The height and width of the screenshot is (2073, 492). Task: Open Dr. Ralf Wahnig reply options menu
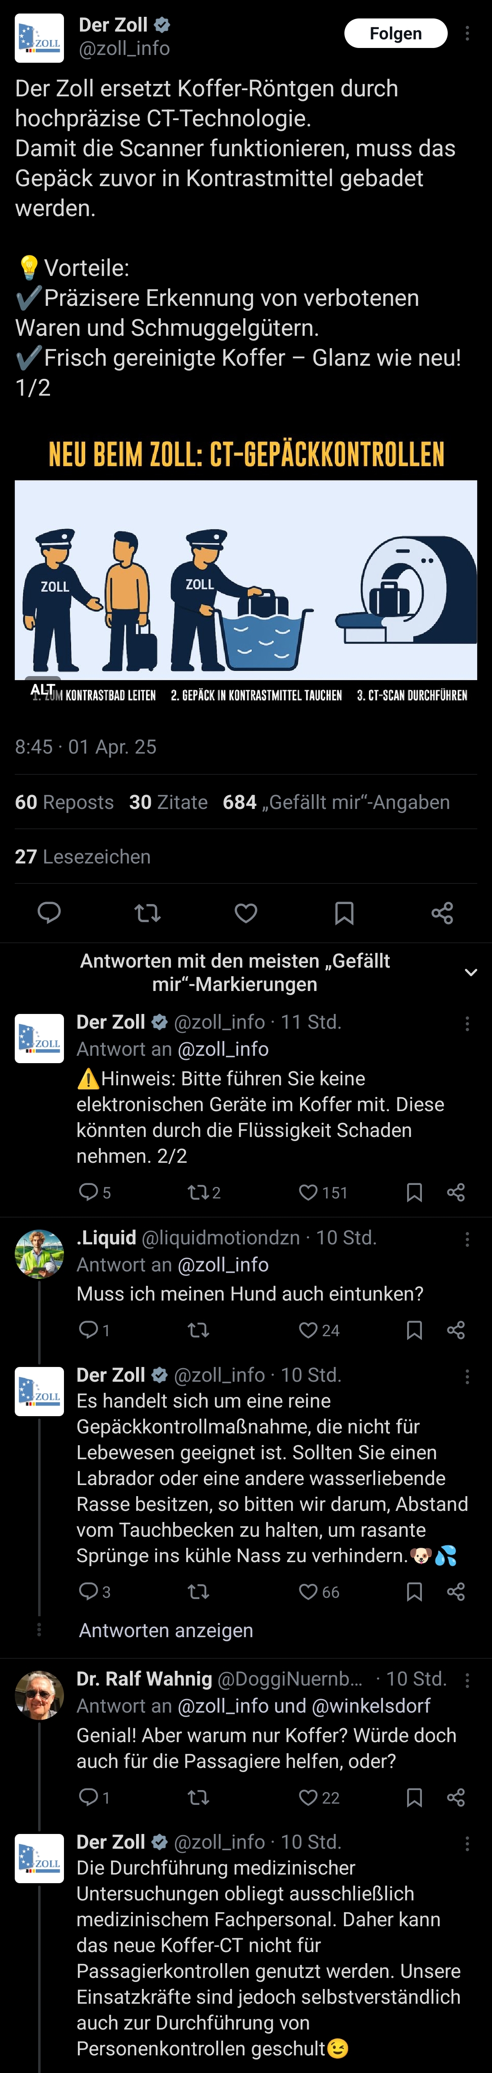click(467, 1679)
